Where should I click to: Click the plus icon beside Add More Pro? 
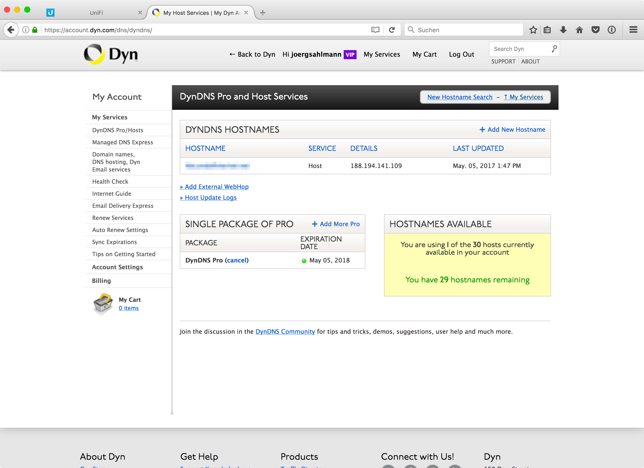[x=315, y=224]
